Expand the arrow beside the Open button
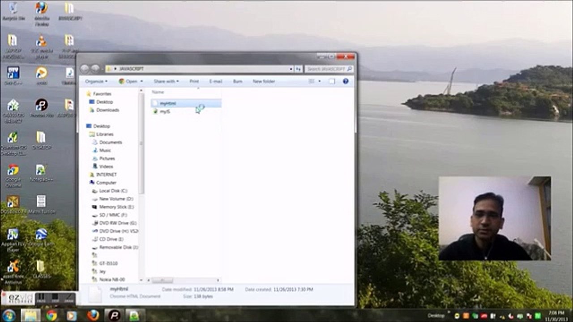 [x=141, y=81]
